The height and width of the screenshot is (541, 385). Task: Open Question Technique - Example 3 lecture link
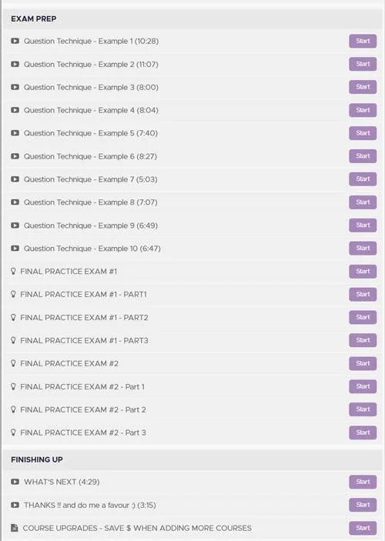click(x=91, y=87)
